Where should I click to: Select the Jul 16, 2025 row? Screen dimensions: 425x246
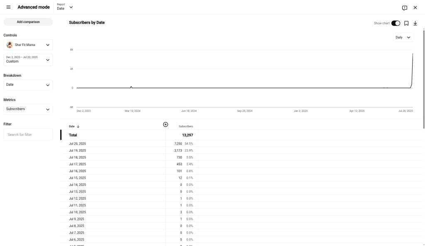tap(241, 171)
